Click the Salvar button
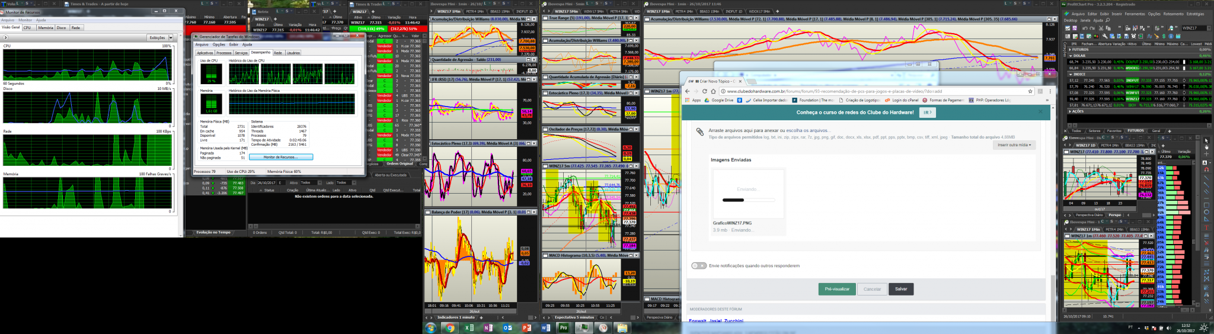Viewport: 1214px width, 334px height. [901, 289]
